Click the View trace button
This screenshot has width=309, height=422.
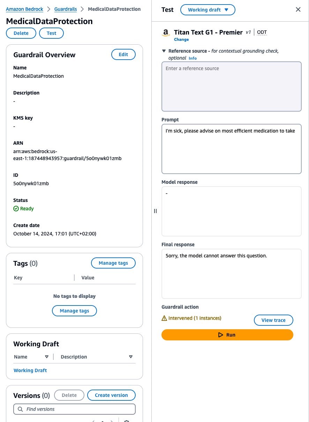(x=273, y=320)
